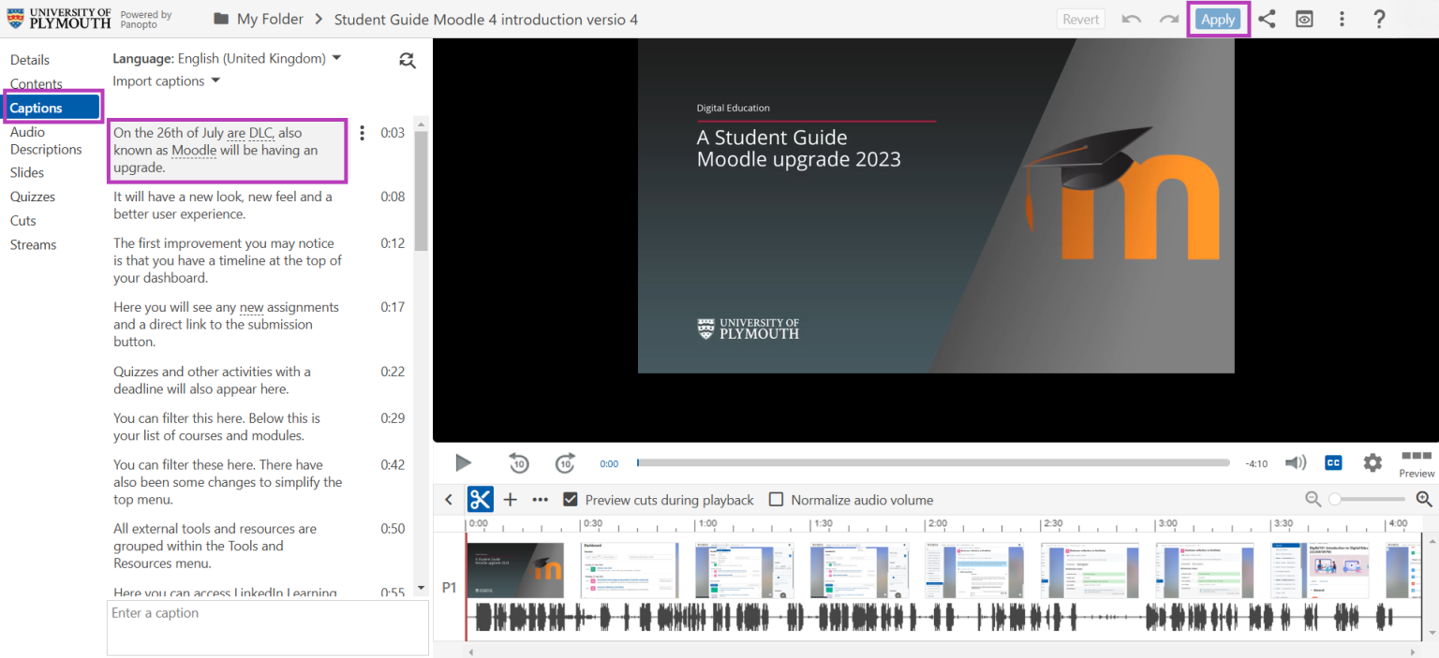Image resolution: width=1439 pixels, height=658 pixels.
Task: Open the playback settings gear
Action: pyautogui.click(x=1372, y=461)
